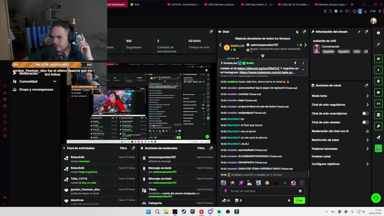Show next top donor with the right arrow
The image size is (384, 216).
tap(305, 45)
